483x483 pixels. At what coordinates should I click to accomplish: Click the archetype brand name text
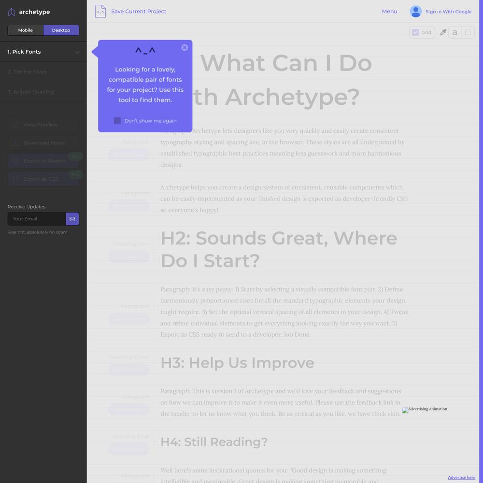coord(34,12)
